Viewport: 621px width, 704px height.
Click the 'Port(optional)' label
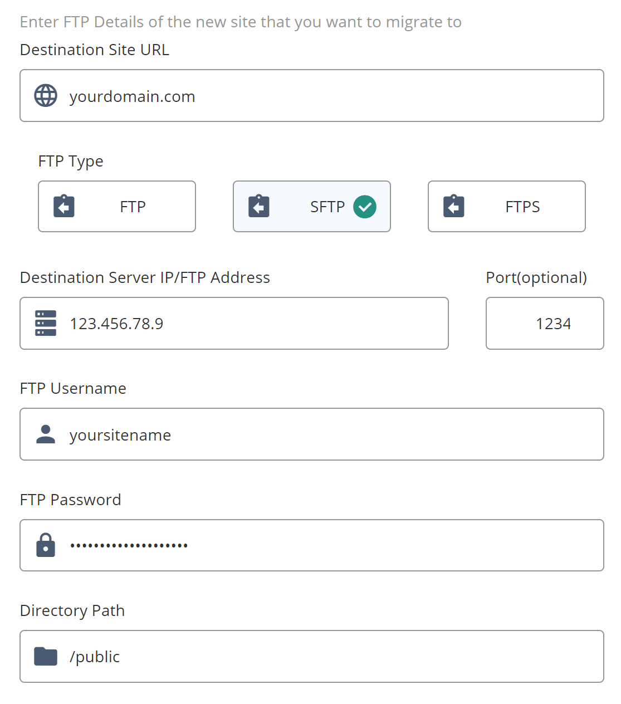(x=536, y=277)
